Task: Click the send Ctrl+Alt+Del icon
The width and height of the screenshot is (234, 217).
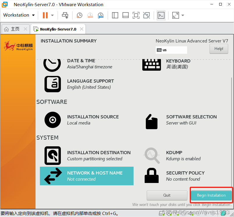Action: [x=65, y=15]
